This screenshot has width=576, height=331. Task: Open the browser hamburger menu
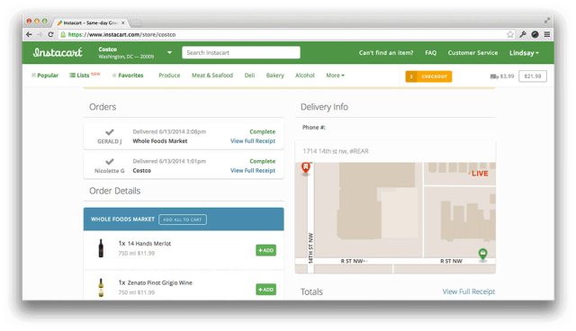pyautogui.click(x=547, y=34)
